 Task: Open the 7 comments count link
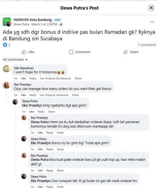click(147, 45)
